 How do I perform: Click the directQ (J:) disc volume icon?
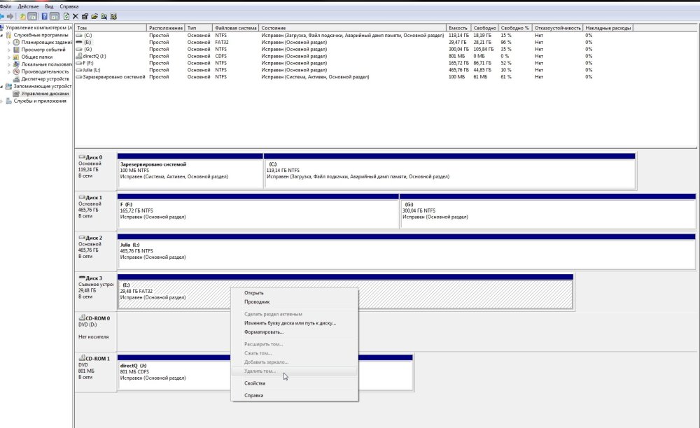coord(78,56)
